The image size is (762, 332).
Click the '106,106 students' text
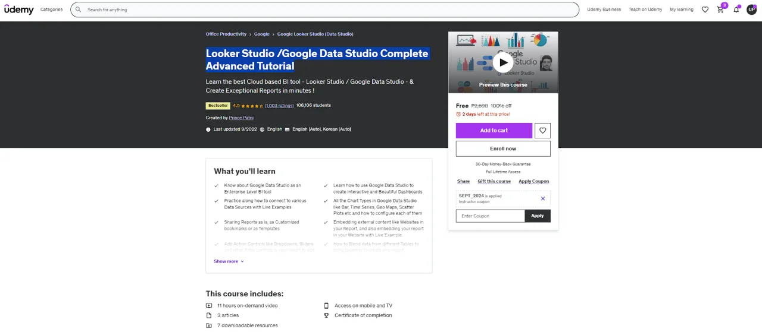point(314,106)
